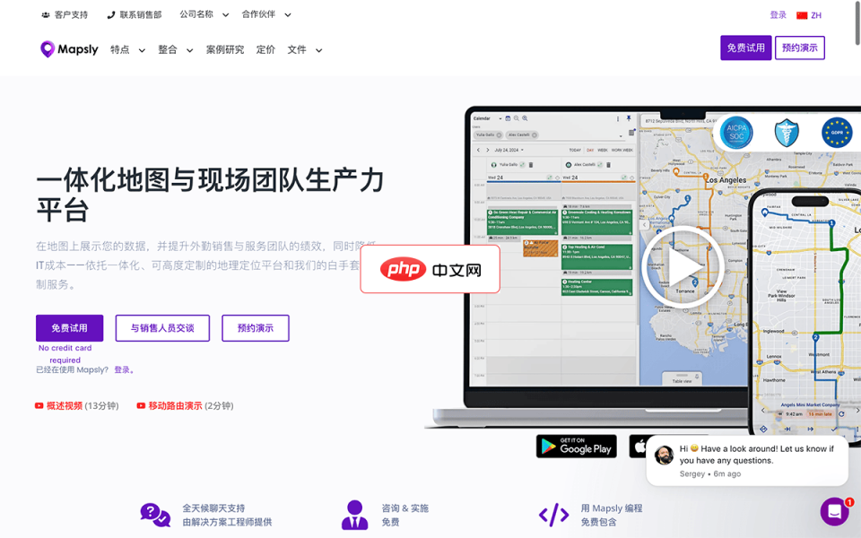Expand the 整合 integrations menu
The width and height of the screenshot is (861, 538).
tap(175, 50)
